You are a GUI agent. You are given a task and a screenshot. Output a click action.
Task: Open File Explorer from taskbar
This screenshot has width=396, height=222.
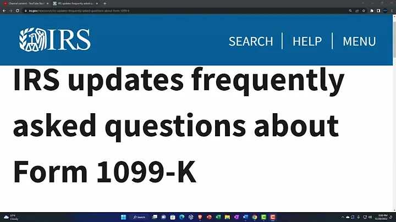coord(227,217)
